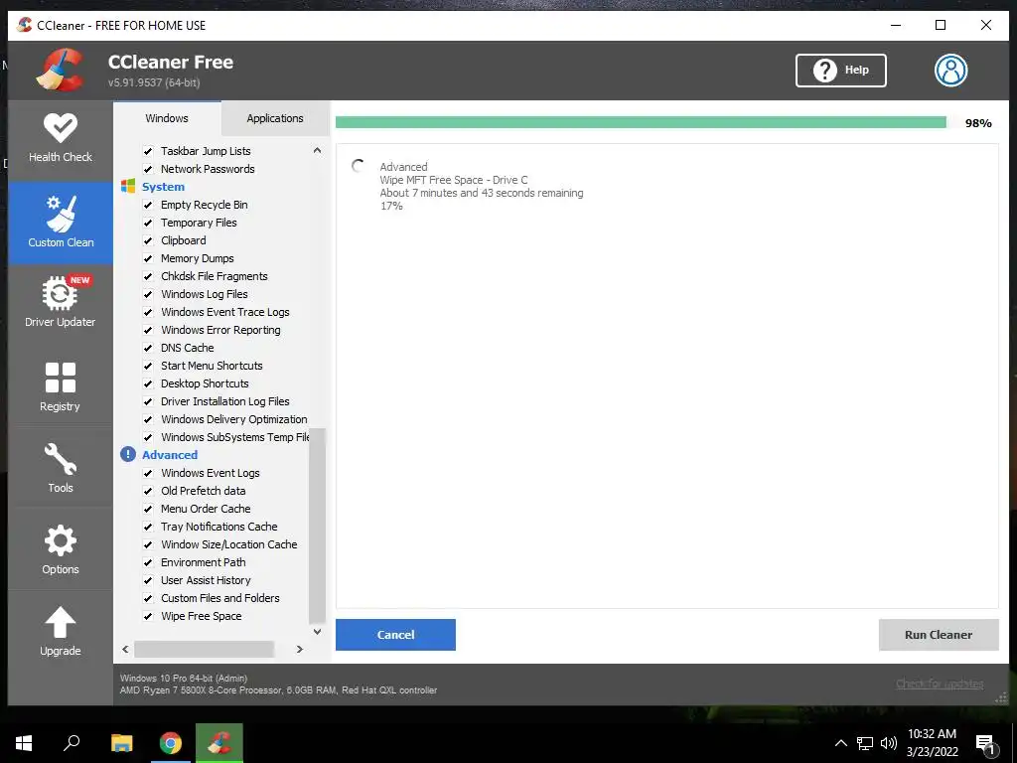Click the user account profile icon

point(950,71)
